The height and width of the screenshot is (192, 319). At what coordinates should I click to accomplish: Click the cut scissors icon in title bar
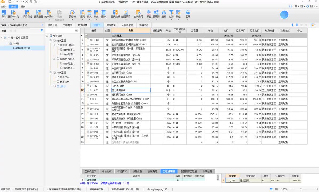point(26,2)
